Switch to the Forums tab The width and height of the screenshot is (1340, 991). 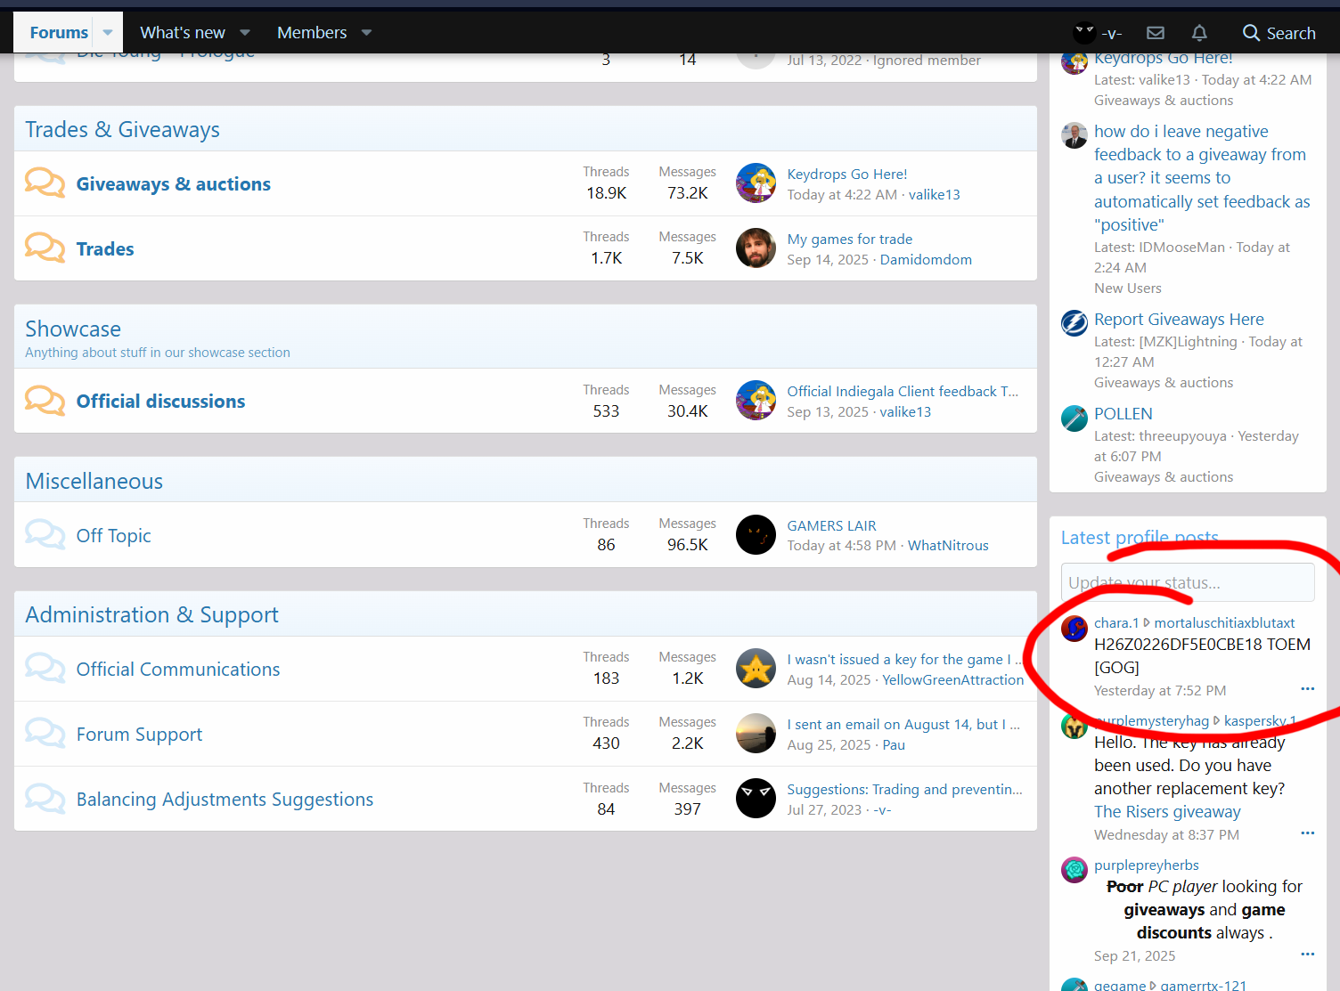point(59,33)
